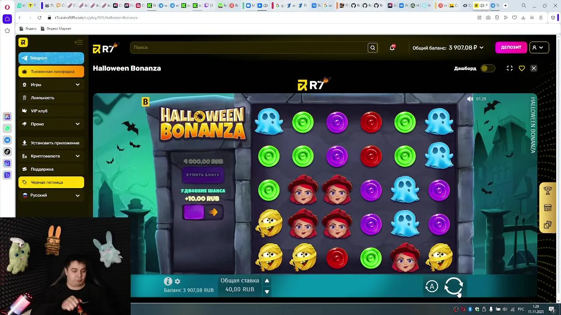The image size is (561, 315).
Task: Open game info (i) panel
Action: click(168, 281)
